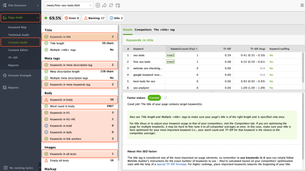This screenshot has width=305, height=171.
Task: Click the TF-IDF (Avg) column header
Action: click(250, 49)
